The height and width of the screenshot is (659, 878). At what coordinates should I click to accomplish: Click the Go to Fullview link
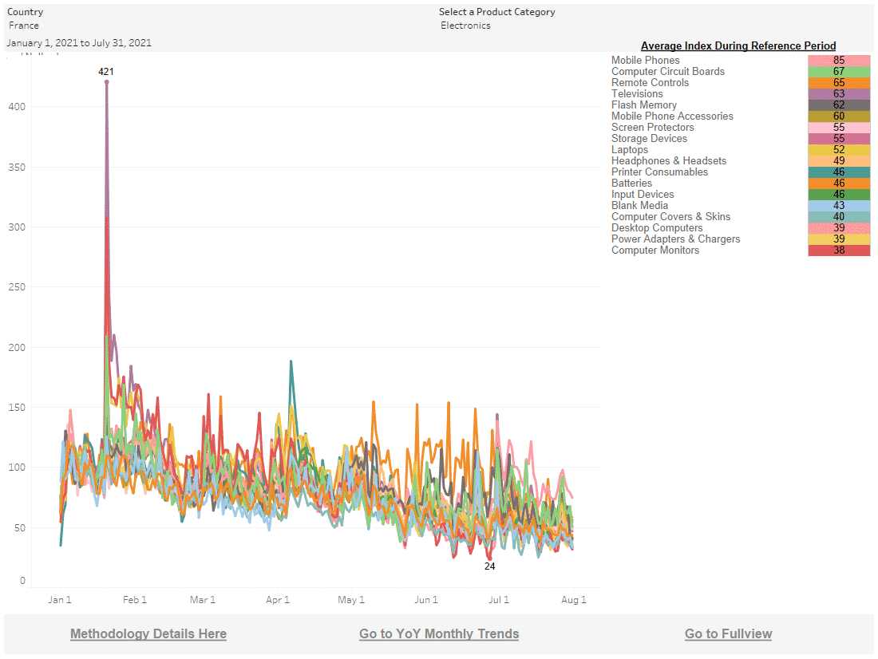point(728,633)
